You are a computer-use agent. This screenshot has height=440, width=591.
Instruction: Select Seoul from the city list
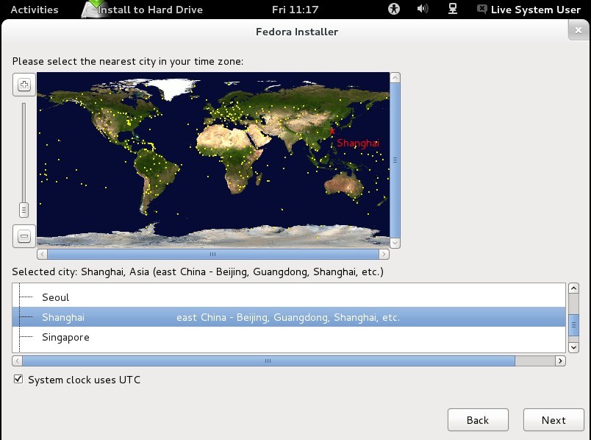pyautogui.click(x=57, y=297)
